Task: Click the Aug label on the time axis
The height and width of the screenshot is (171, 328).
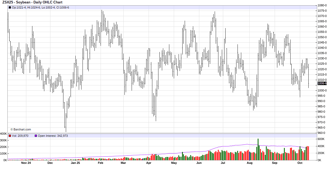Action: (249, 163)
